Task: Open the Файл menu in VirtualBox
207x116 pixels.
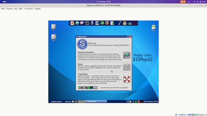Action: pos(3,9)
